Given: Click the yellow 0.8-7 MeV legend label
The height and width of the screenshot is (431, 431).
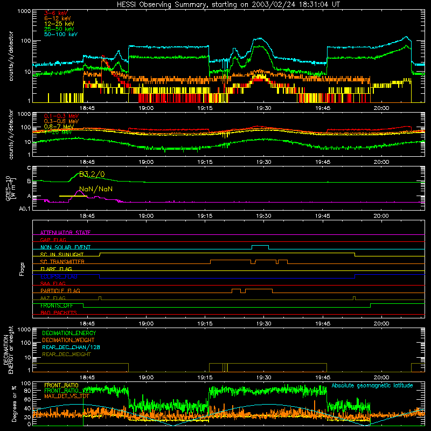Looking at the screenshot, I should click(x=59, y=127).
